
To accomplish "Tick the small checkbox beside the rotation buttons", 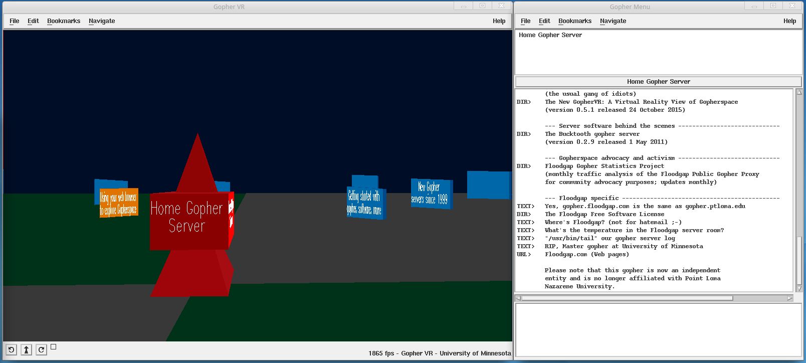I will tap(54, 346).
